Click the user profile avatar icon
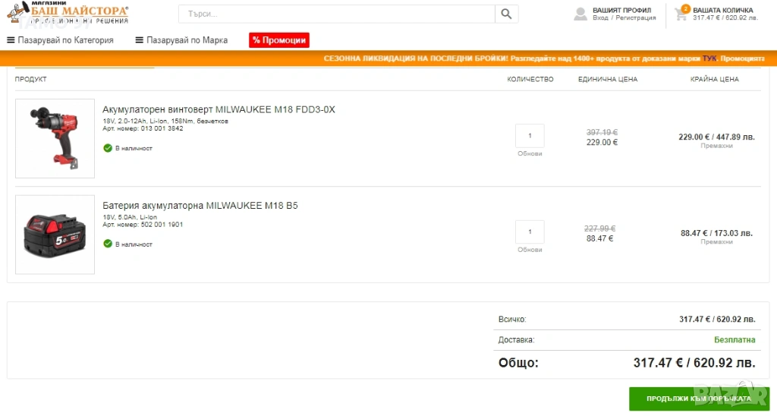 pos(580,14)
